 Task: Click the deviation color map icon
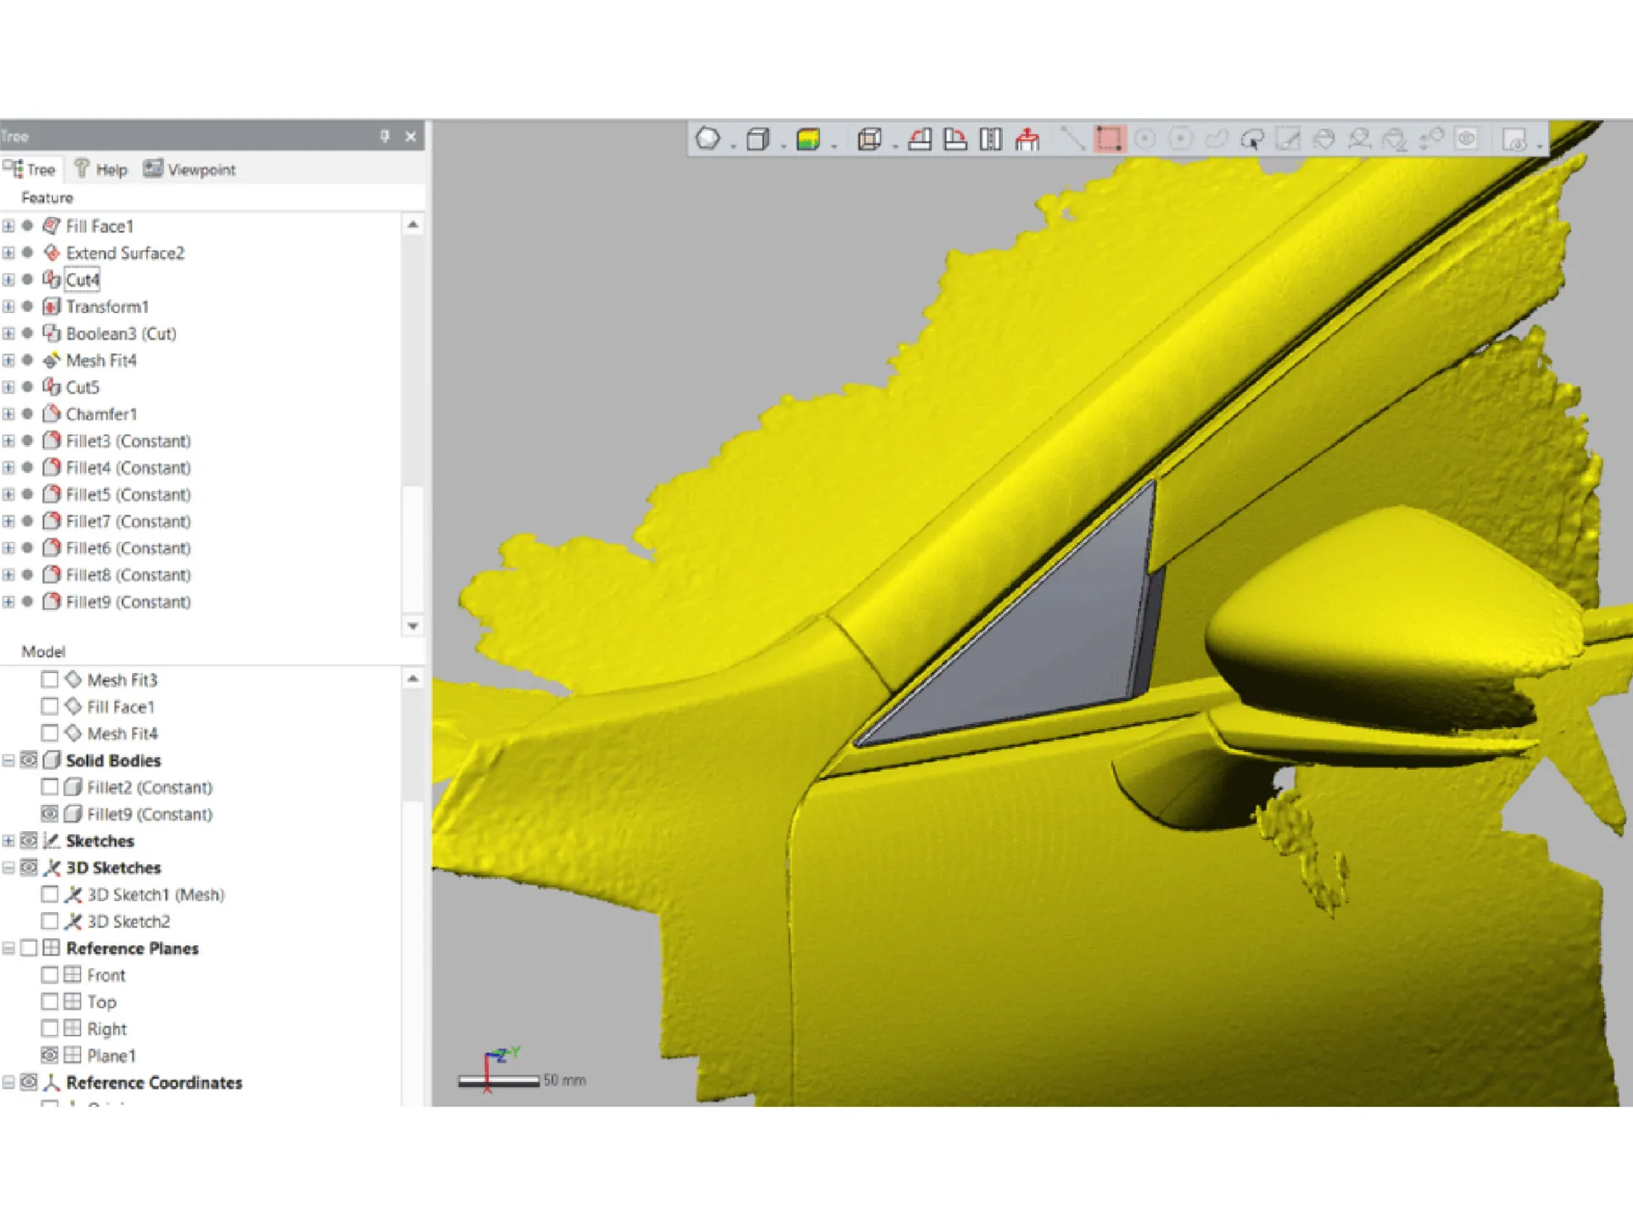[x=808, y=139]
